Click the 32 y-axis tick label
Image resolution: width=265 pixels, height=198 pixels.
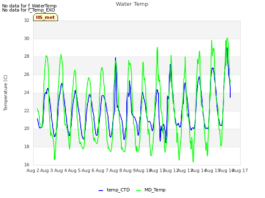point(26,20)
